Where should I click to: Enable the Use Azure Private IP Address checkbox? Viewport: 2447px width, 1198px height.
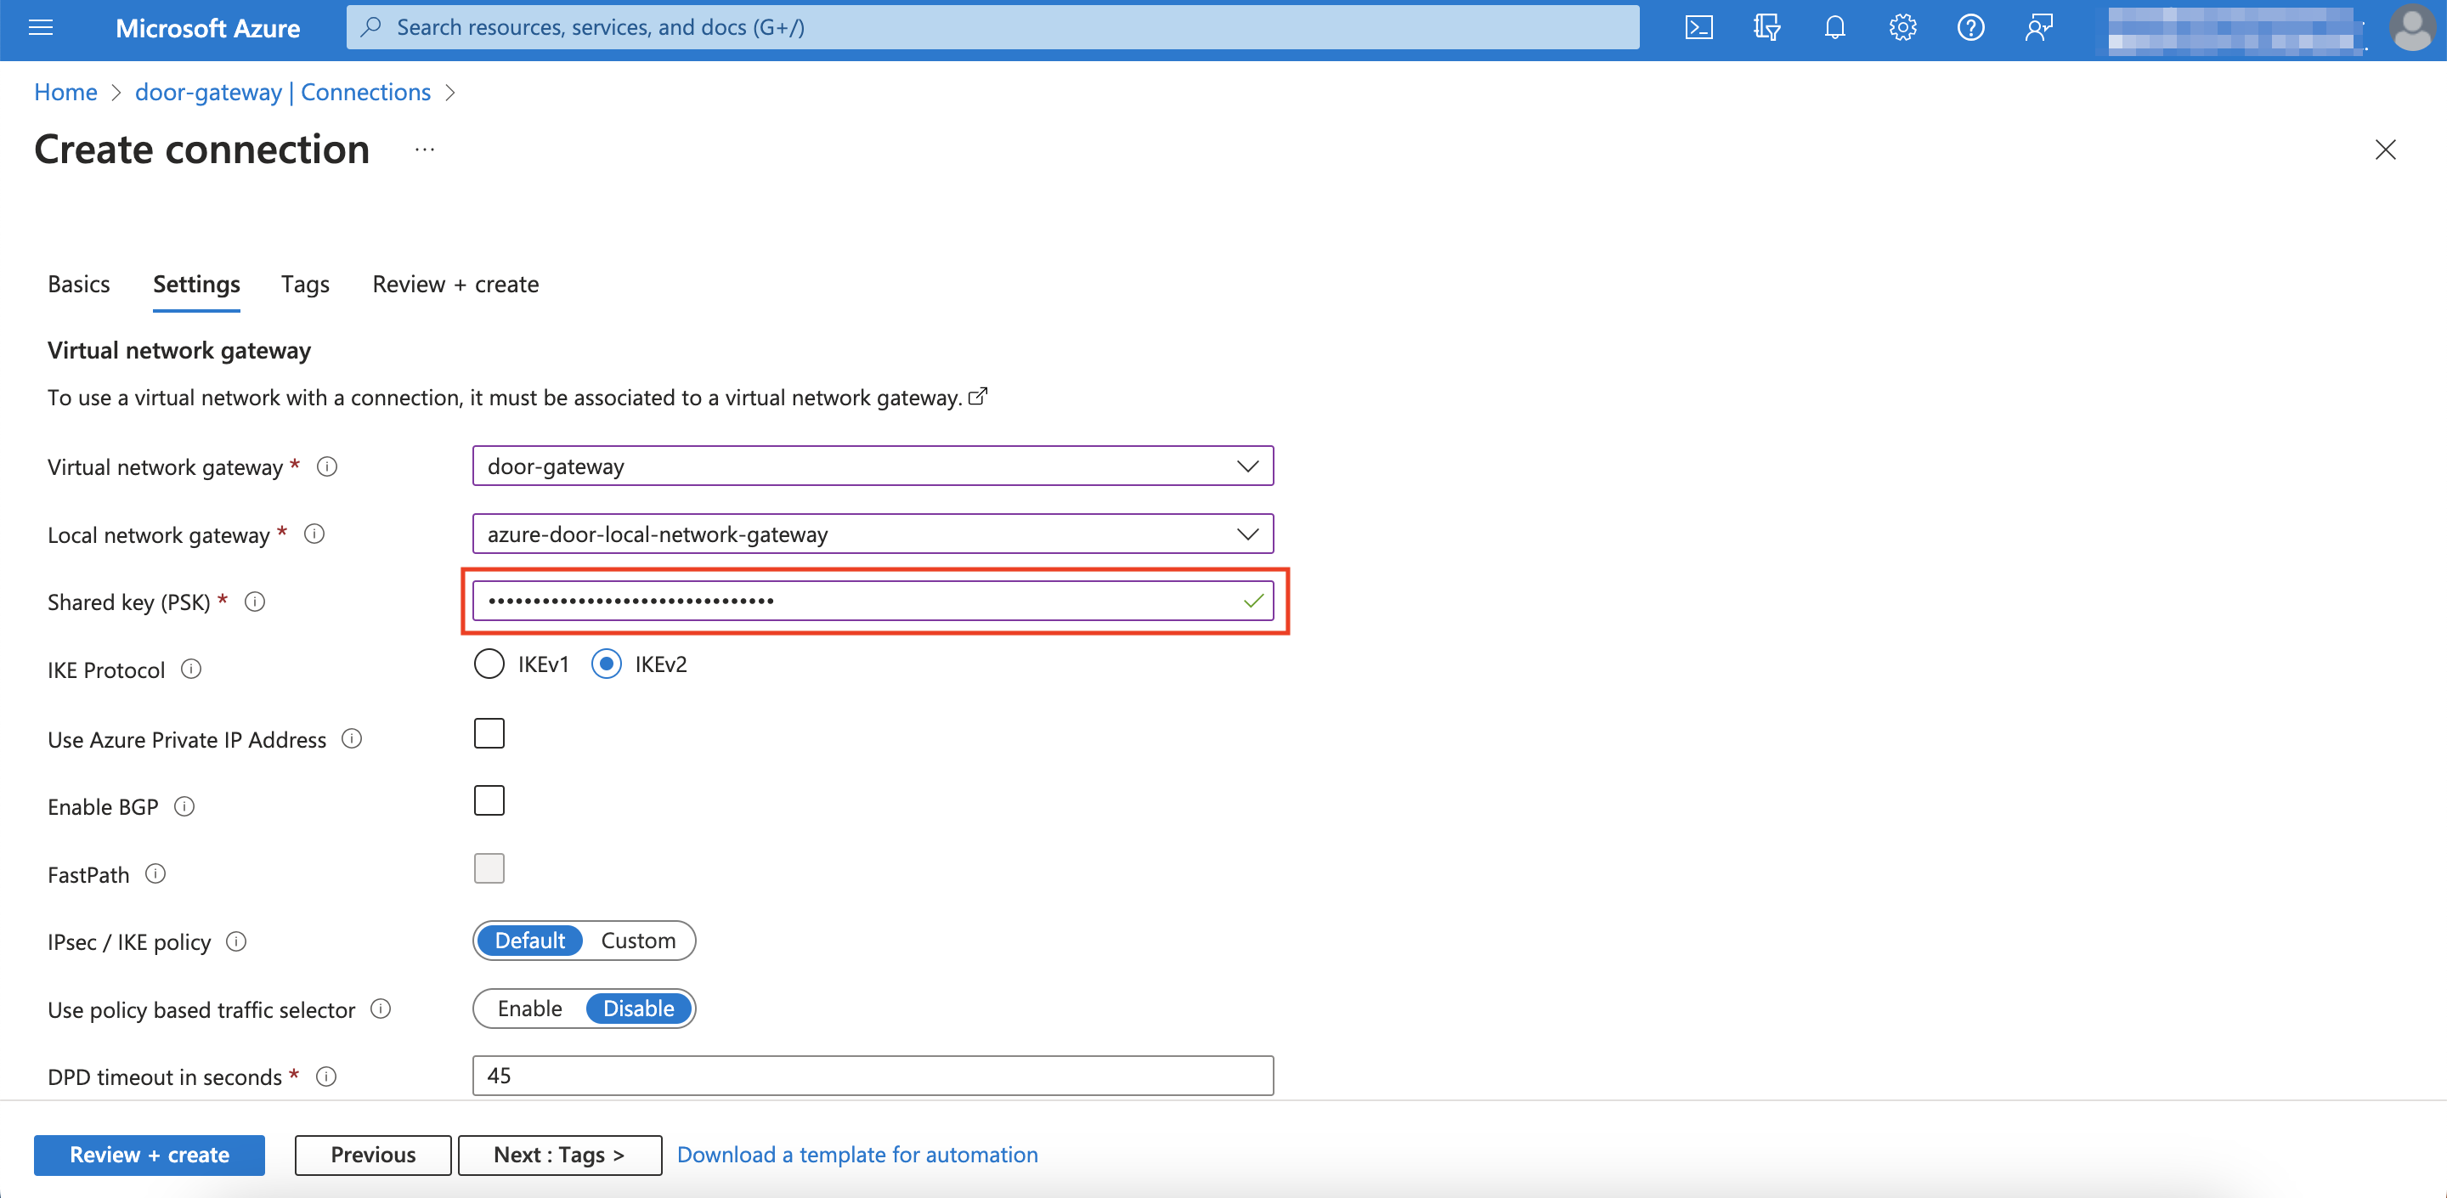[x=489, y=732]
